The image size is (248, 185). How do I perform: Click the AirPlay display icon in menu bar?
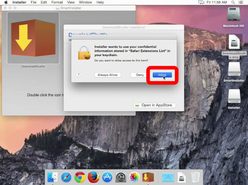pos(201,2)
